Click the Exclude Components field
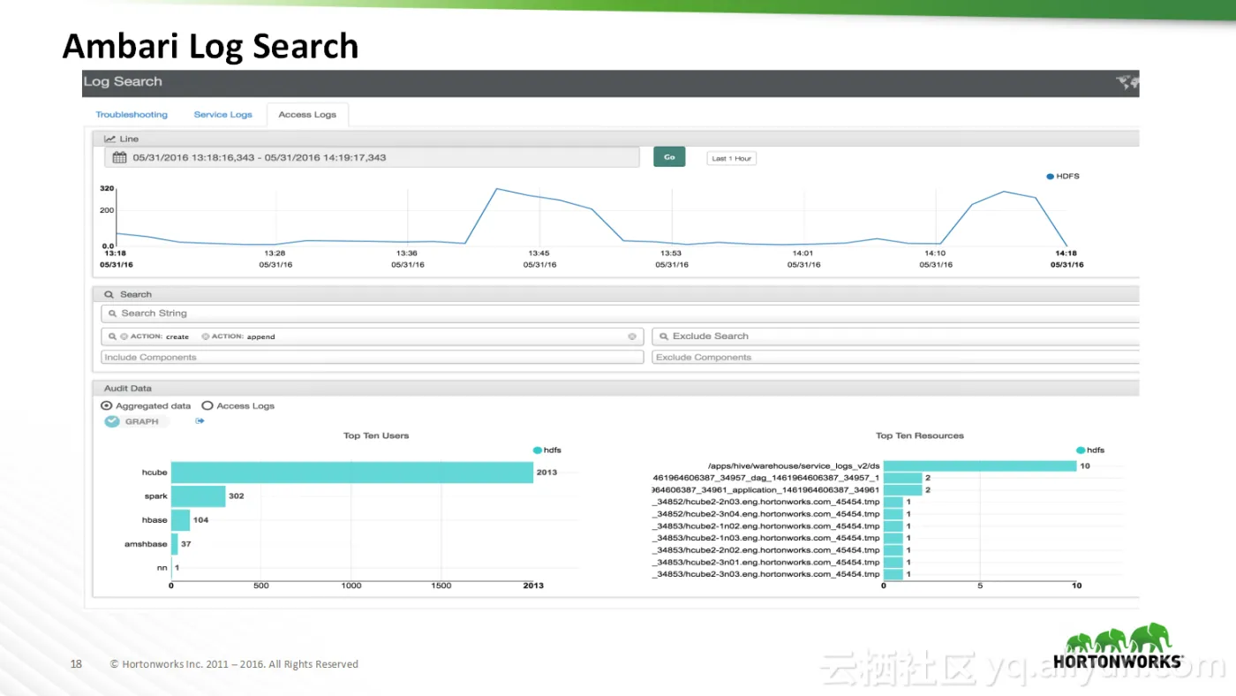The width and height of the screenshot is (1236, 696). coord(895,358)
